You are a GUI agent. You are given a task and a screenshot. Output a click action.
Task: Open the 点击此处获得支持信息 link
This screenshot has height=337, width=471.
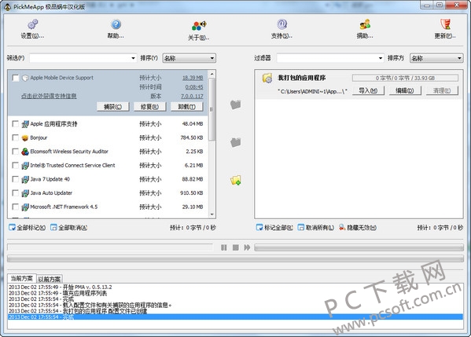pyautogui.click(x=49, y=96)
